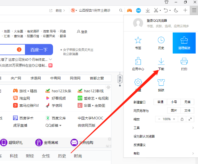Open the game controller icon in toolbar

[129, 10]
